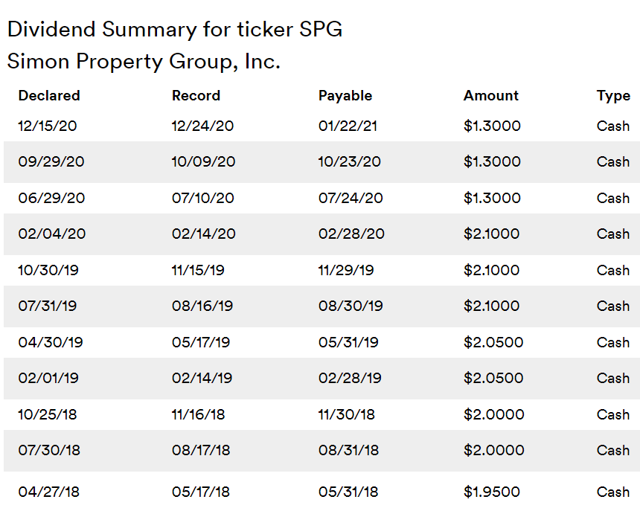
Task: Click the Type column header
Action: 613,96
